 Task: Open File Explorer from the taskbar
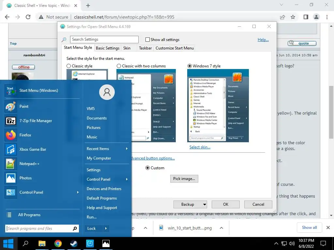pos(42,243)
